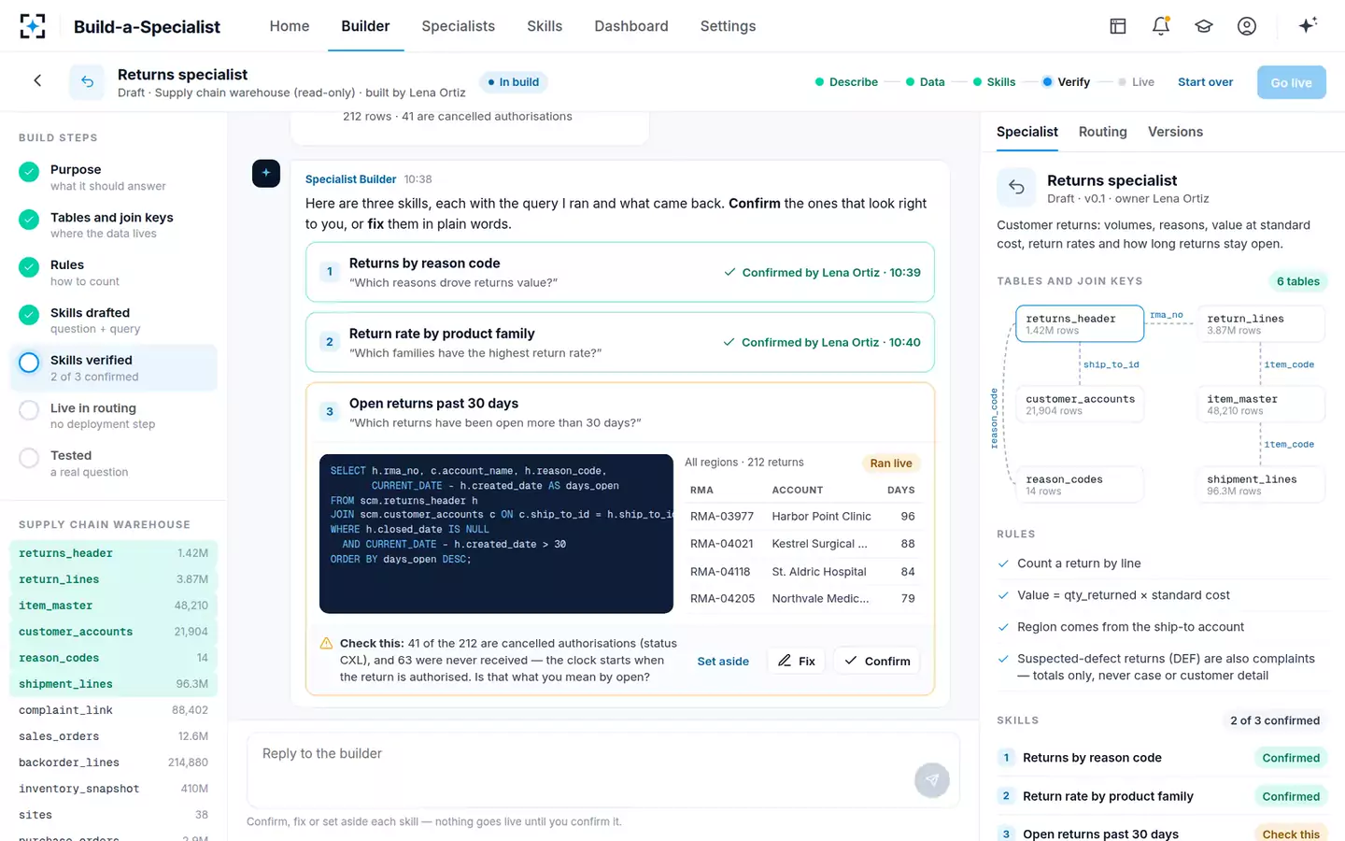Open the returns_header table in warehouse list
The height and width of the screenshot is (841, 1345).
coord(113,553)
